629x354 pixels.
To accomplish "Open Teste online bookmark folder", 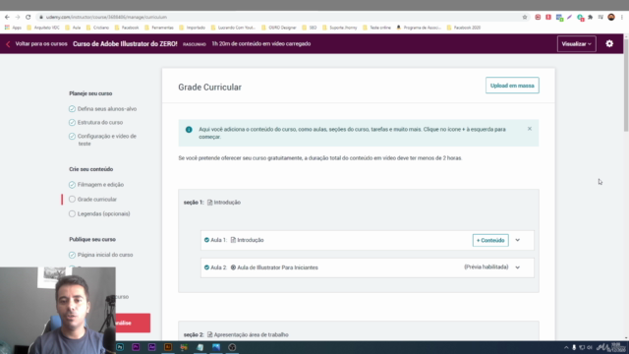I will click(x=376, y=28).
